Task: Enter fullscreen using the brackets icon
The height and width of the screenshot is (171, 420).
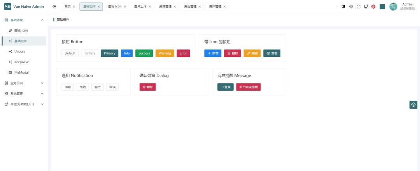Action: (x=359, y=7)
